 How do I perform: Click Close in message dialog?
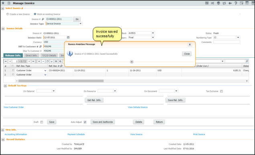tap(187, 54)
